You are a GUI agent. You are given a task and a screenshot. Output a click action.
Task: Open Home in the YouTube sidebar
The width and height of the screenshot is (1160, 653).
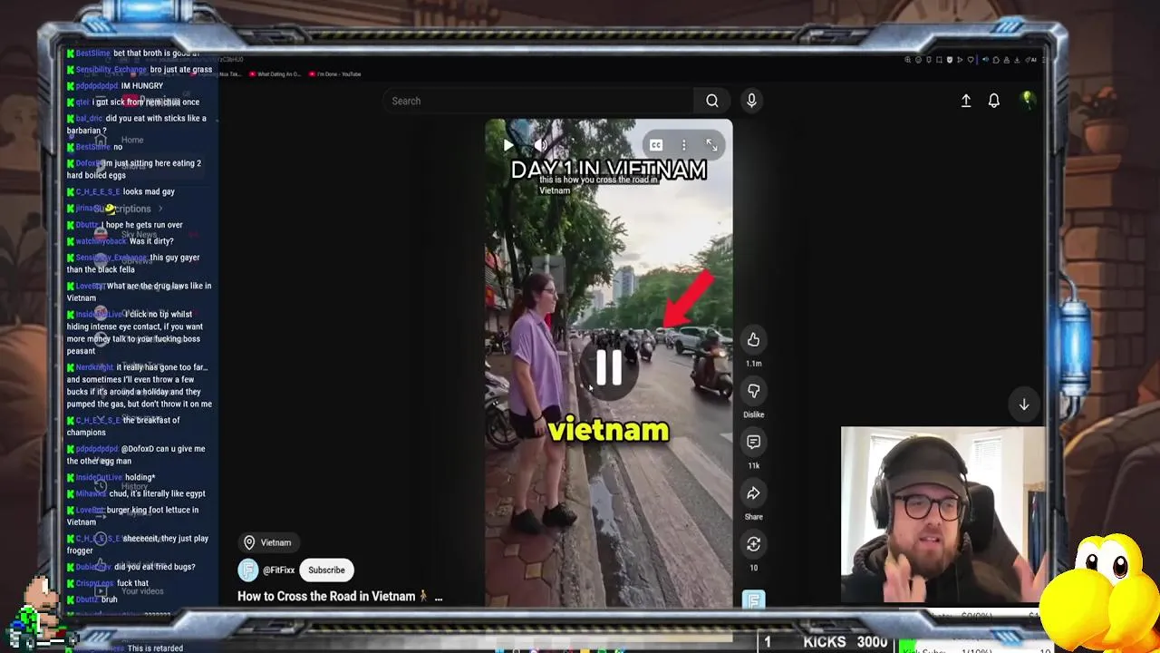tap(132, 140)
